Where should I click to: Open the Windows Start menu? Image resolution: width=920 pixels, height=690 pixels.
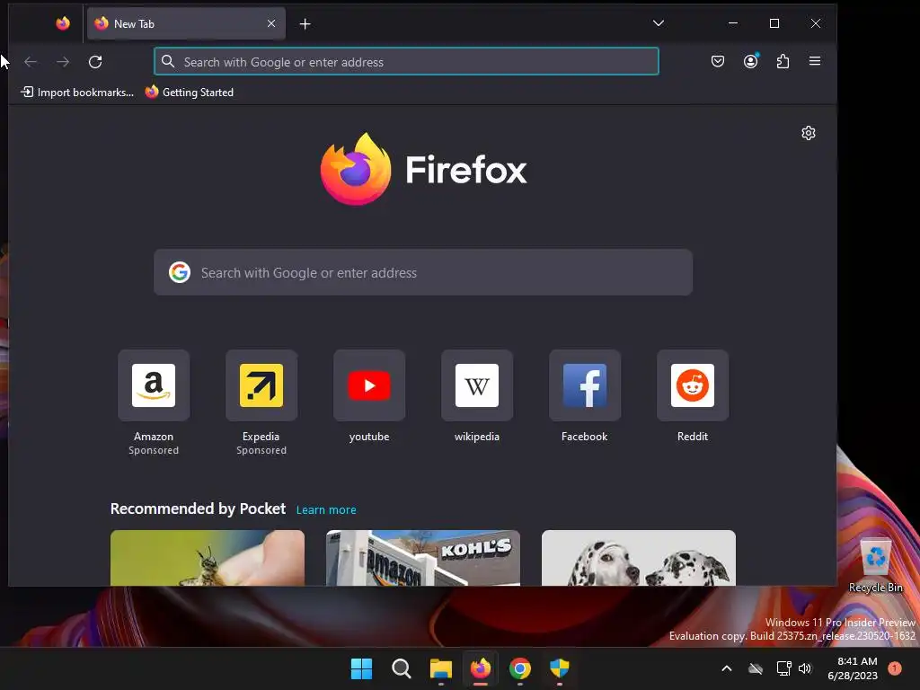(x=361, y=668)
